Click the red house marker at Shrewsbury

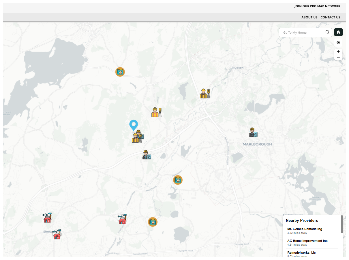[57, 234]
